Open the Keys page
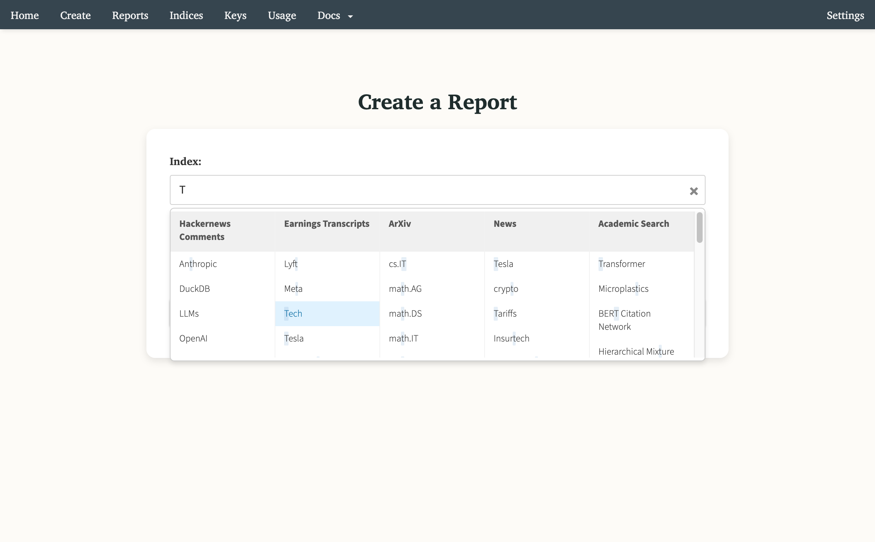Screen dimensions: 875x542 pyautogui.click(x=235, y=16)
